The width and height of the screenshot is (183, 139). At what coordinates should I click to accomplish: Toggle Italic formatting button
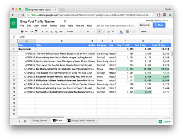tap(104, 31)
